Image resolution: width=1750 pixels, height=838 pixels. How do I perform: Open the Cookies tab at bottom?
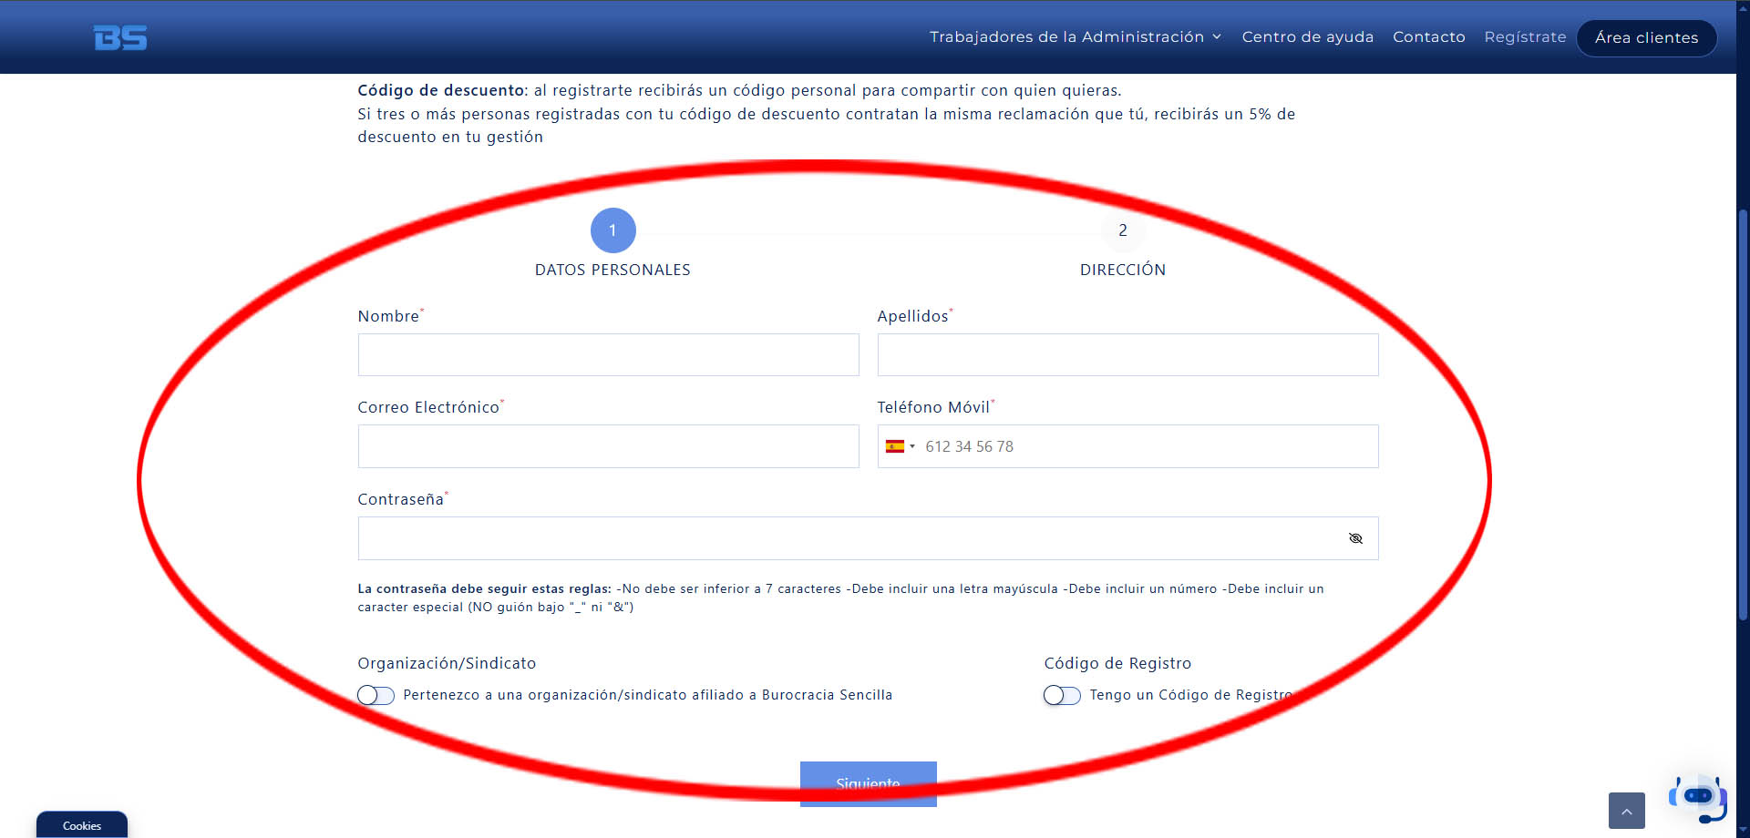point(82,824)
